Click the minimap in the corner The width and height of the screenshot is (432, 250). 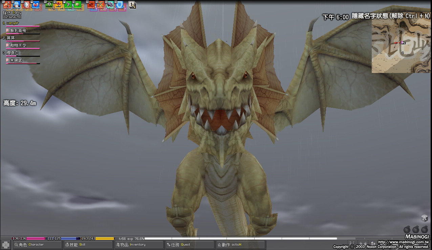pyautogui.click(x=401, y=46)
